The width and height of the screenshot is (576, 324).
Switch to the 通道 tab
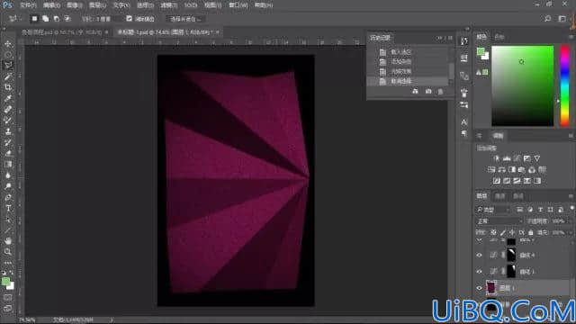(x=499, y=196)
